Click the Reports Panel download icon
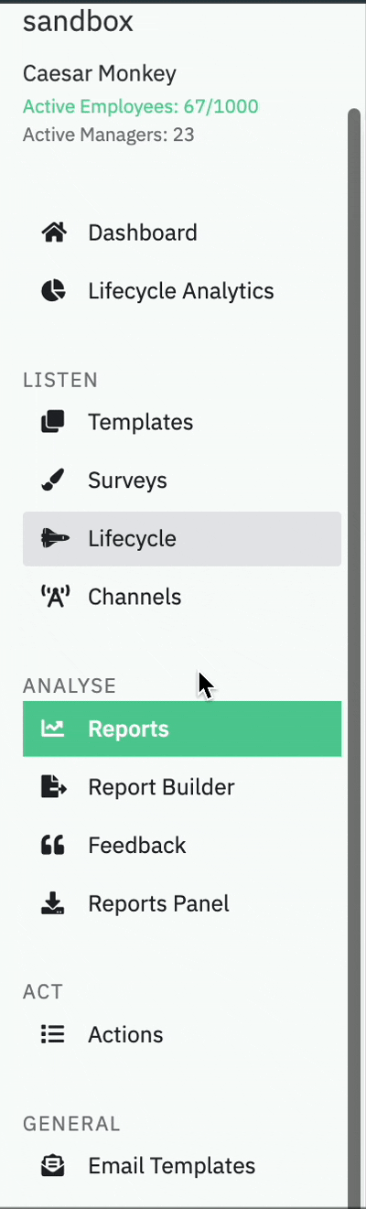The height and width of the screenshot is (1209, 366). coord(54,903)
